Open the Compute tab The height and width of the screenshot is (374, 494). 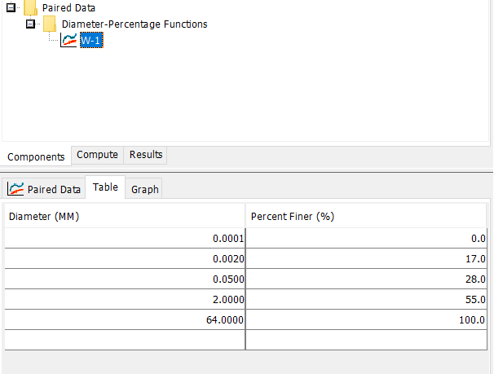(97, 155)
